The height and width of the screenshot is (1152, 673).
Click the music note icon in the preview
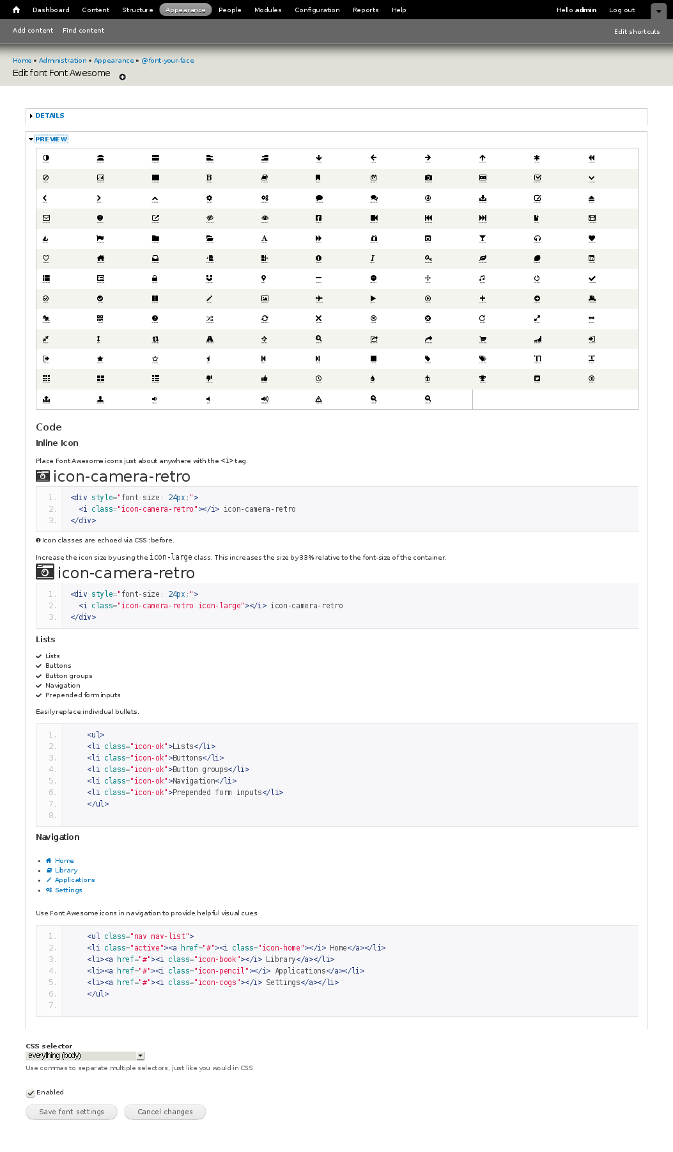point(483,279)
